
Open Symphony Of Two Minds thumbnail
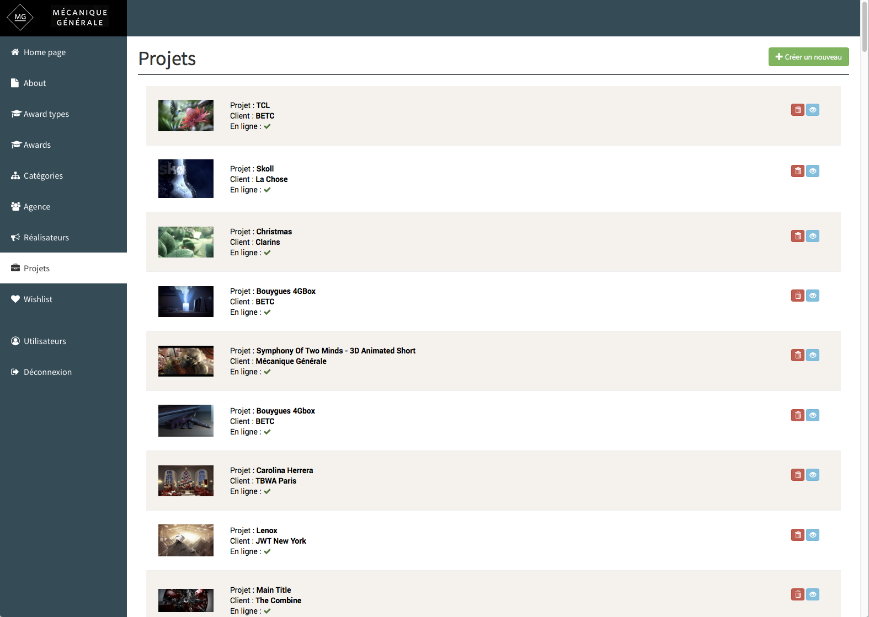tap(186, 361)
